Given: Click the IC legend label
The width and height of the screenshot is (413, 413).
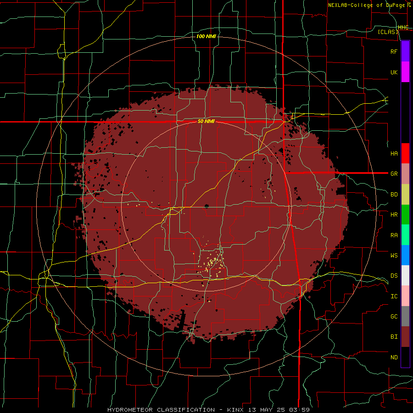Looking at the screenshot, I should 394,296.
